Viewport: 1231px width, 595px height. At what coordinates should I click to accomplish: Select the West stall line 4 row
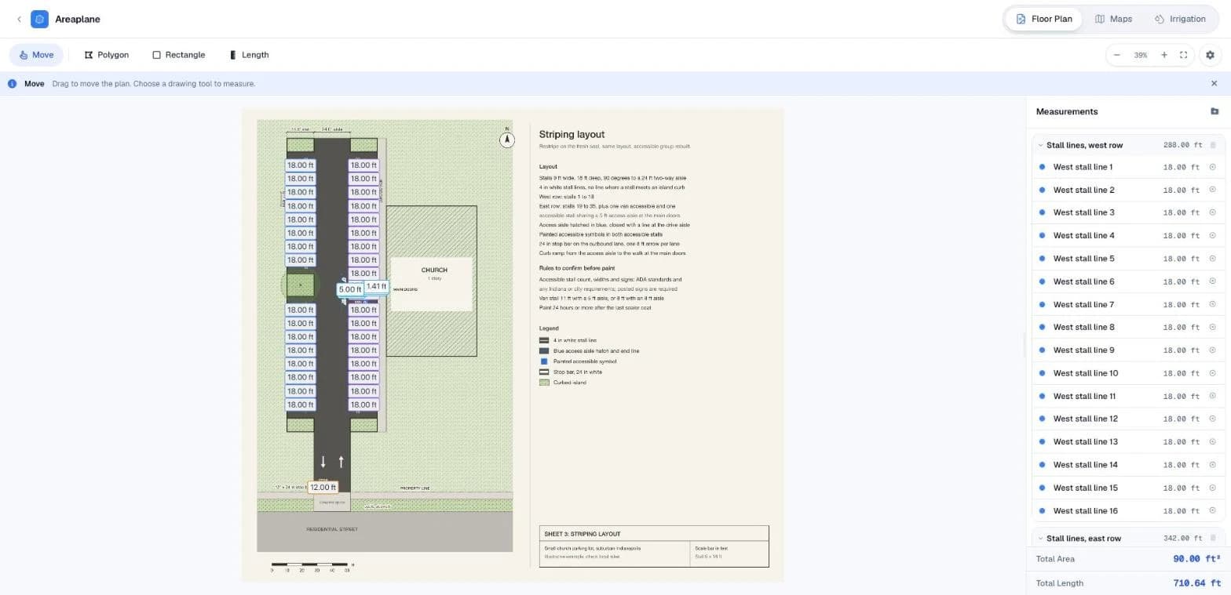pos(1127,235)
